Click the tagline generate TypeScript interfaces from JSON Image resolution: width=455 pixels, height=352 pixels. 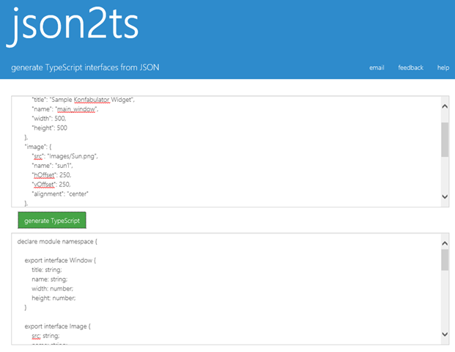(x=85, y=67)
